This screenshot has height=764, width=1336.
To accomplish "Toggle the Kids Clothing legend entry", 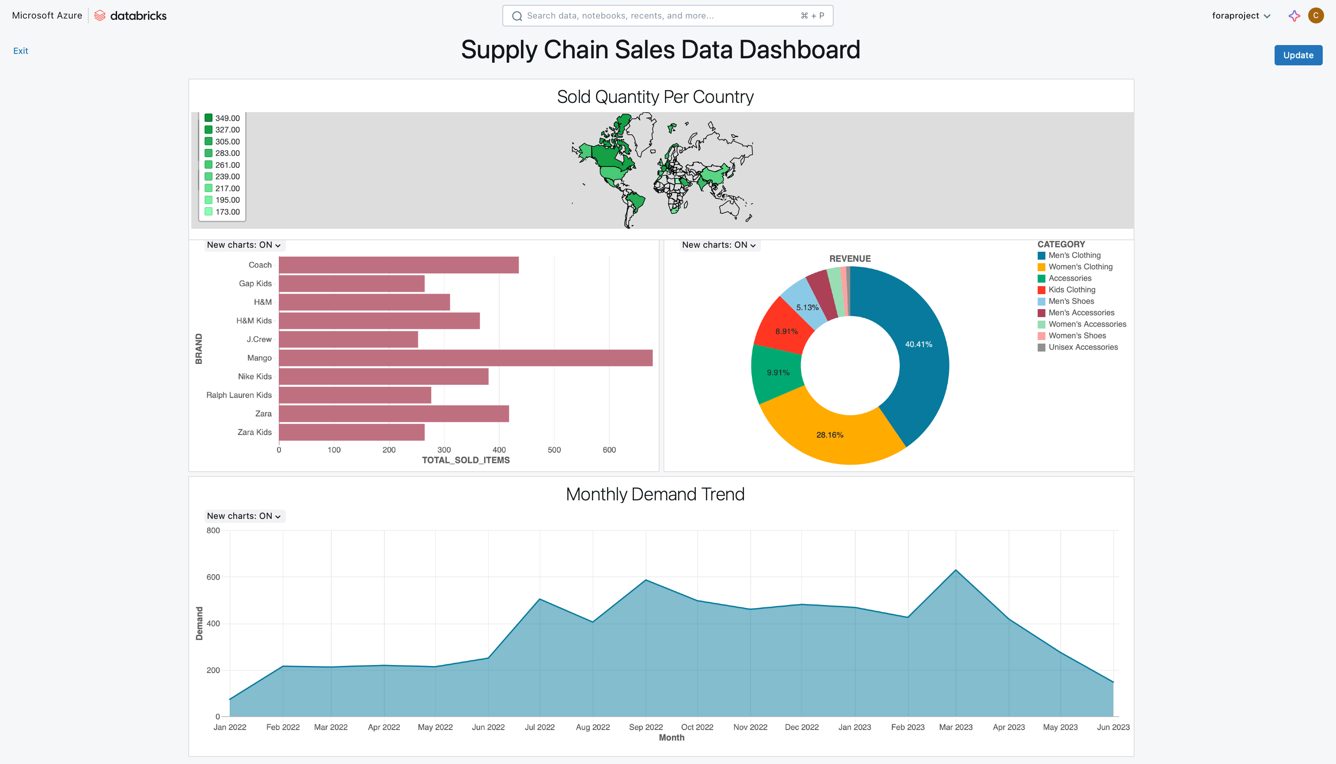I will (1071, 290).
